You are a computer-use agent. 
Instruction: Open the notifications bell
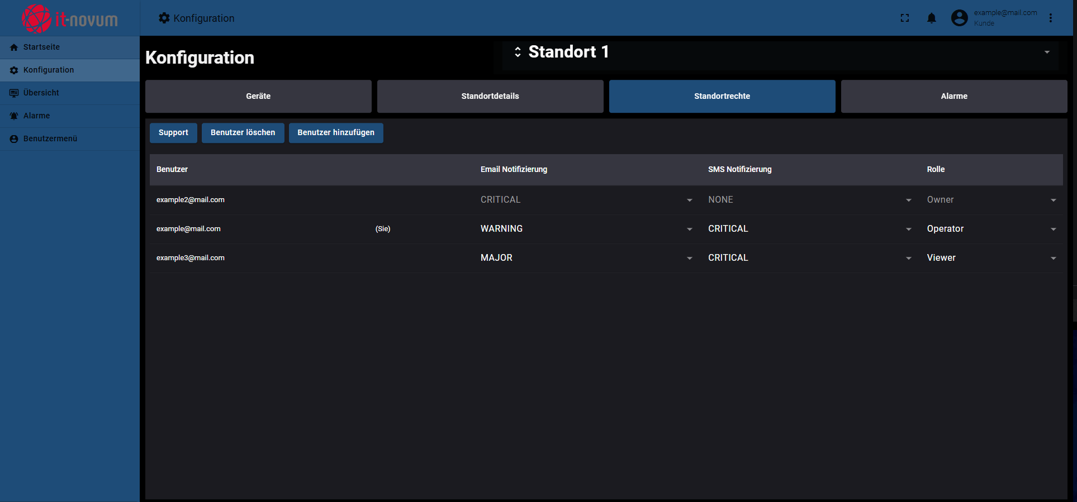click(x=931, y=18)
